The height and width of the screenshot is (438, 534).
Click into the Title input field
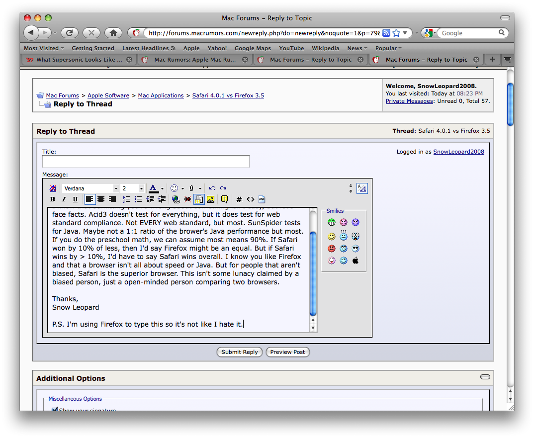[146, 162]
